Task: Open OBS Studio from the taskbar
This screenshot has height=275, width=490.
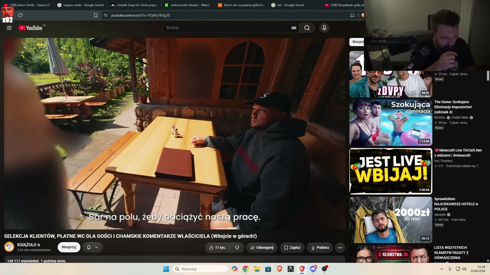Action: [325, 269]
